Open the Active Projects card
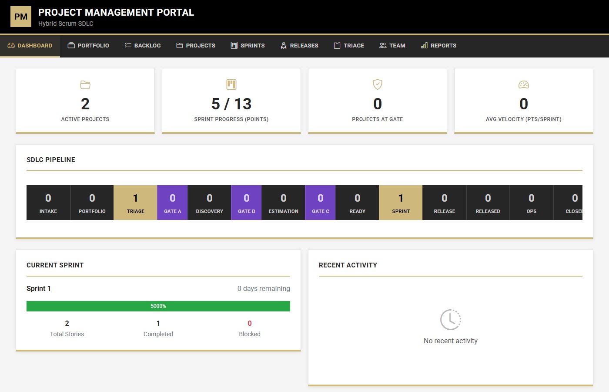Image resolution: width=609 pixels, height=392 pixels. coord(85,101)
